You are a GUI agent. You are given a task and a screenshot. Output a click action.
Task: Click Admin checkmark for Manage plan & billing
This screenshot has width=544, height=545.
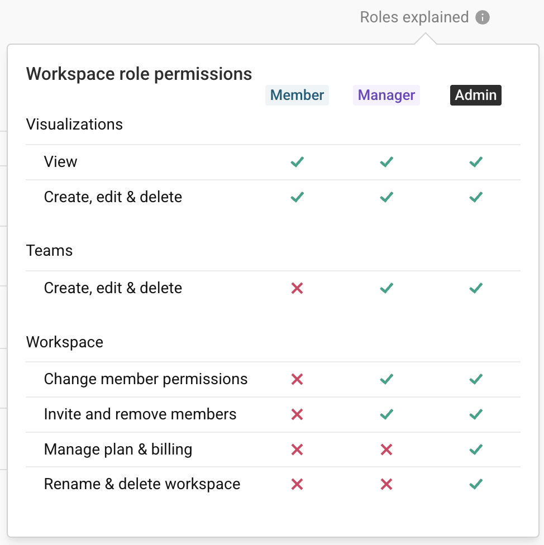pyautogui.click(x=476, y=450)
